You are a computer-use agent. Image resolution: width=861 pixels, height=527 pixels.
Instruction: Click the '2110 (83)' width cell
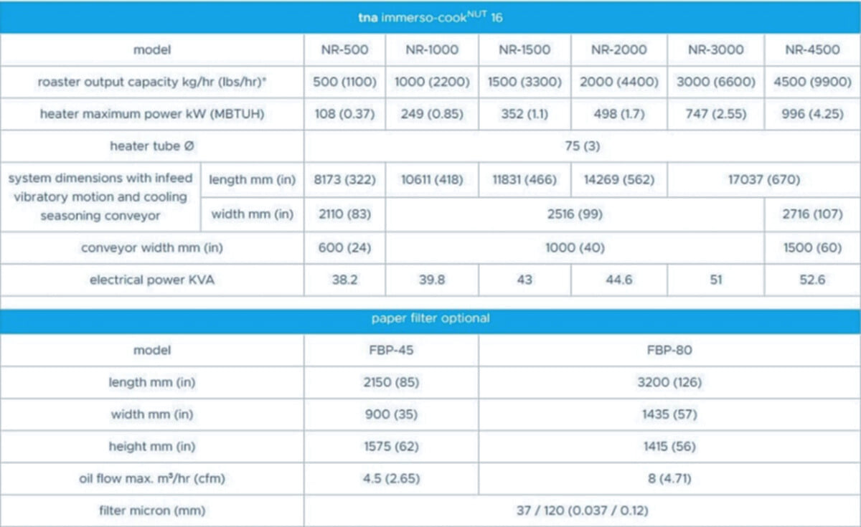tap(344, 214)
